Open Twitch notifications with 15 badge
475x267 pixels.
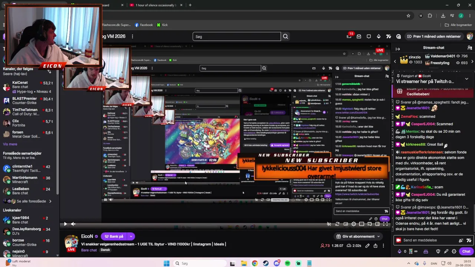click(x=349, y=36)
